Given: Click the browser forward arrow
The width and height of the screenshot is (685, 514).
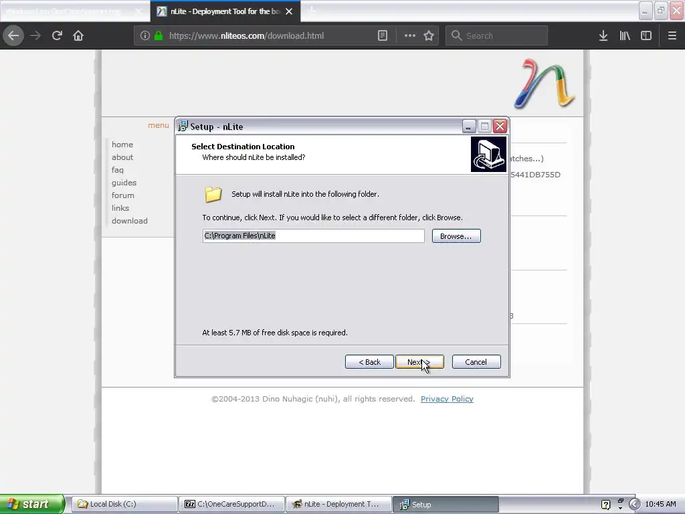Looking at the screenshot, I should (35, 36).
